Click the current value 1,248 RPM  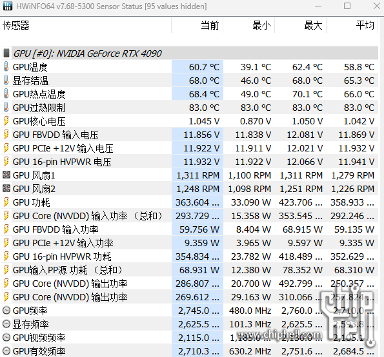198,189
